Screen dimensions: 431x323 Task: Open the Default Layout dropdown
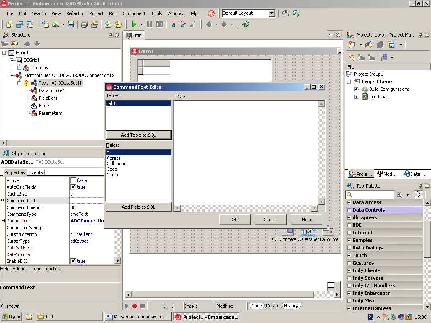point(271,13)
